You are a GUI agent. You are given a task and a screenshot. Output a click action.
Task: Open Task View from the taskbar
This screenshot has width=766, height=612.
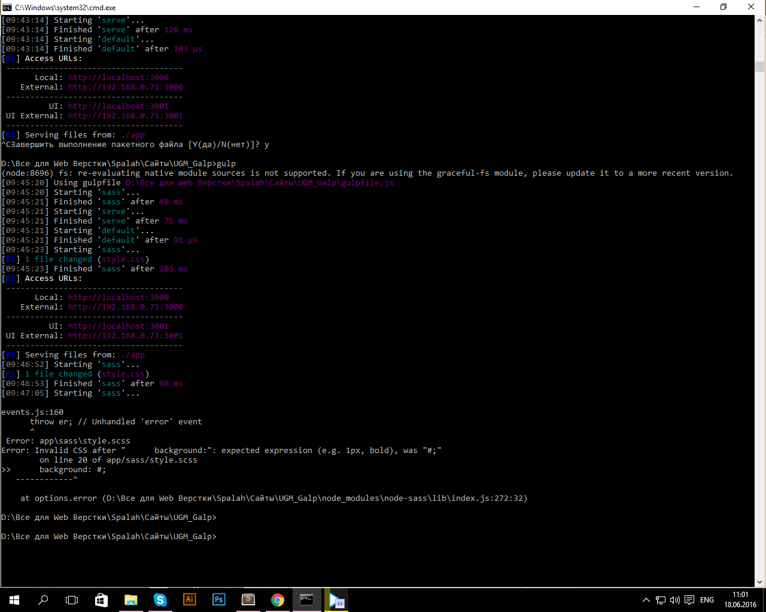click(72, 600)
